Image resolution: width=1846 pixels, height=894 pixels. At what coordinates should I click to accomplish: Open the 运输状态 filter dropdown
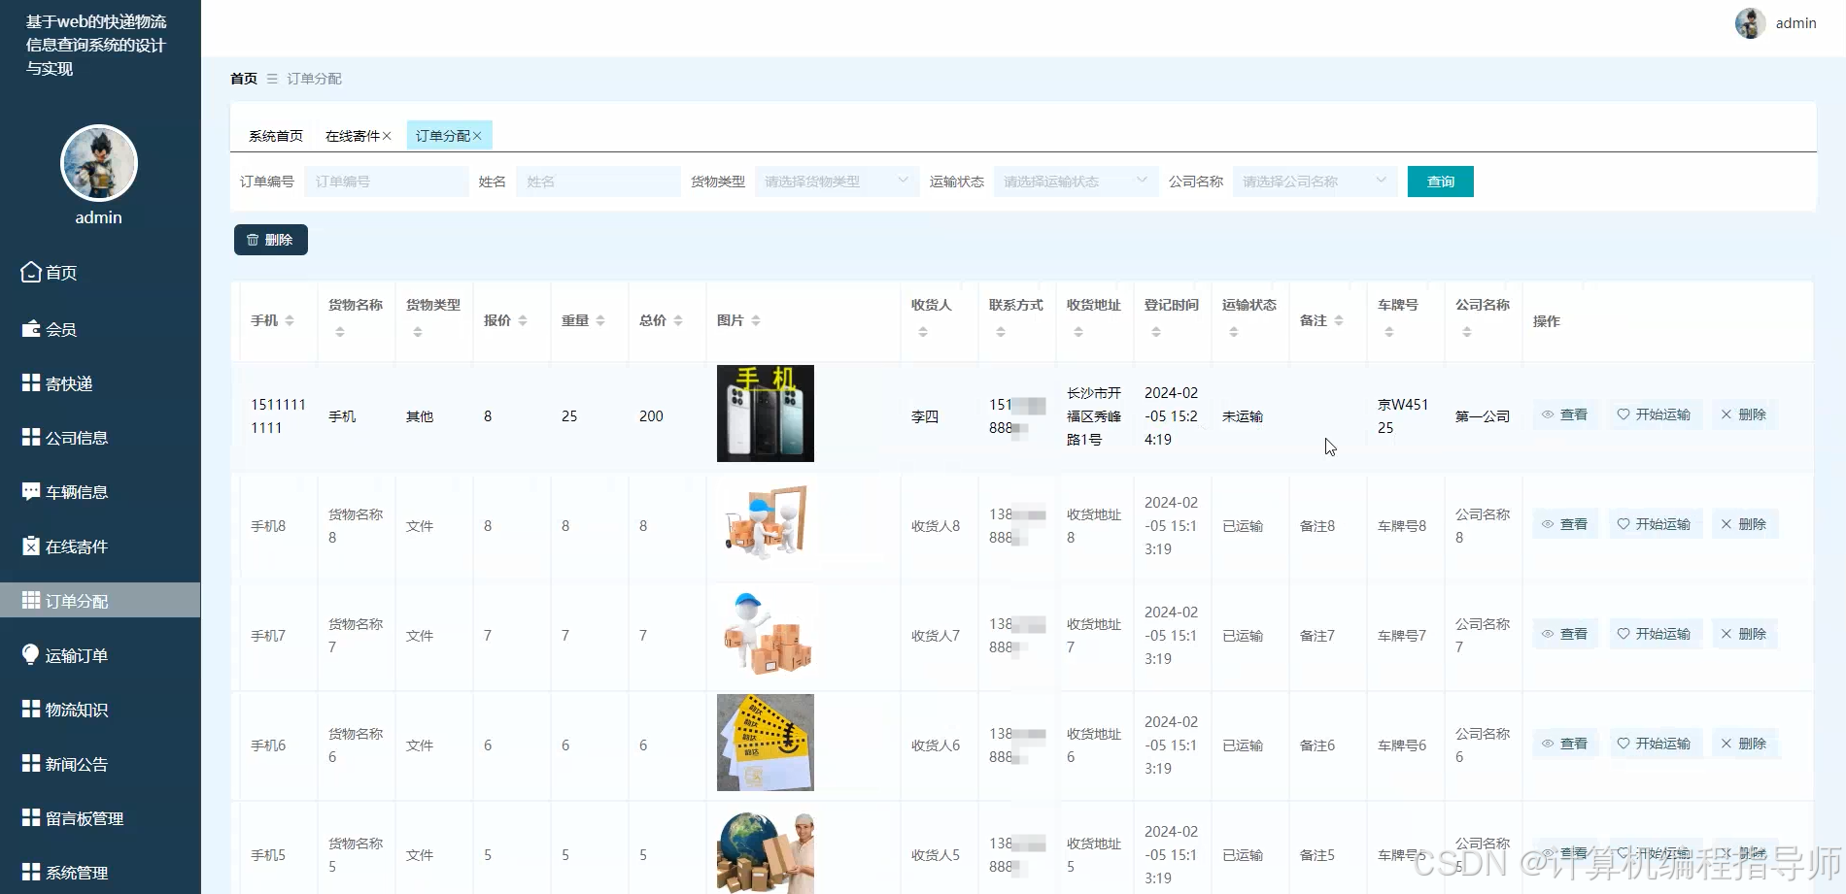tap(1076, 182)
